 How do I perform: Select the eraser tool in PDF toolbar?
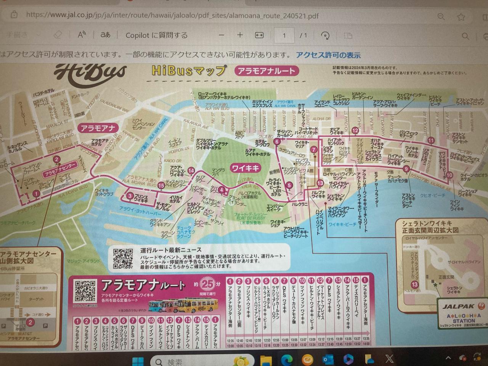pyautogui.click(x=58, y=35)
